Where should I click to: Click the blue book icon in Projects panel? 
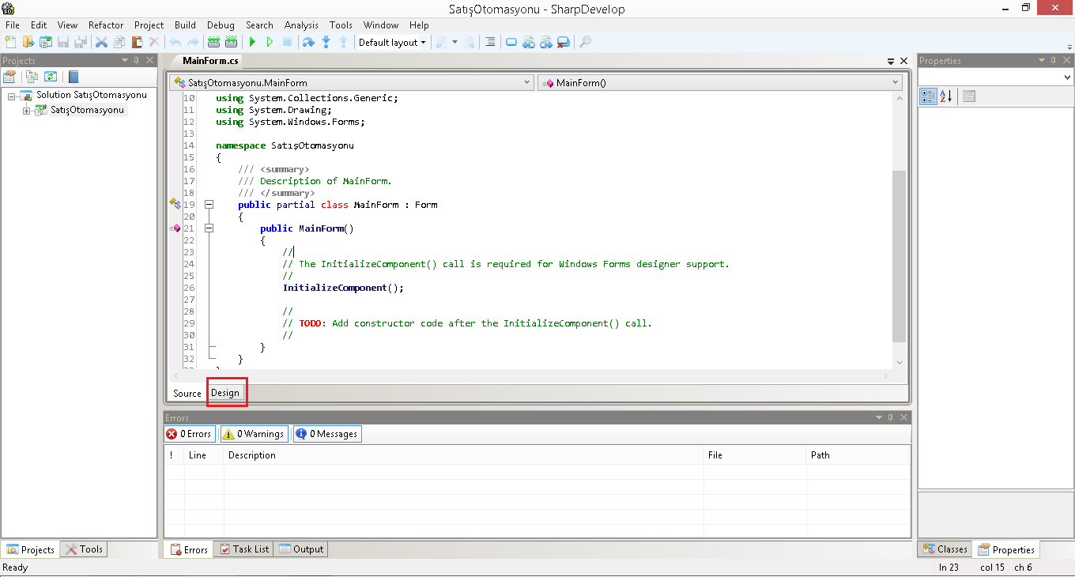click(73, 77)
